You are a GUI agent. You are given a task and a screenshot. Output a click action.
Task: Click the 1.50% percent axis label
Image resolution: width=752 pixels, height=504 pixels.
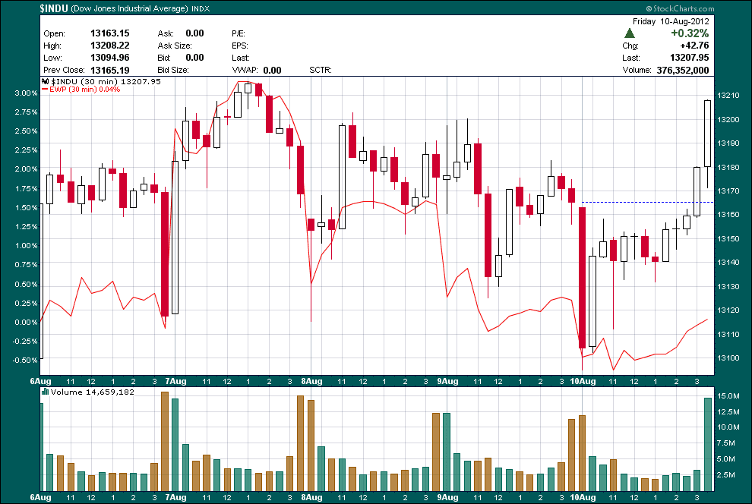pyautogui.click(x=26, y=208)
